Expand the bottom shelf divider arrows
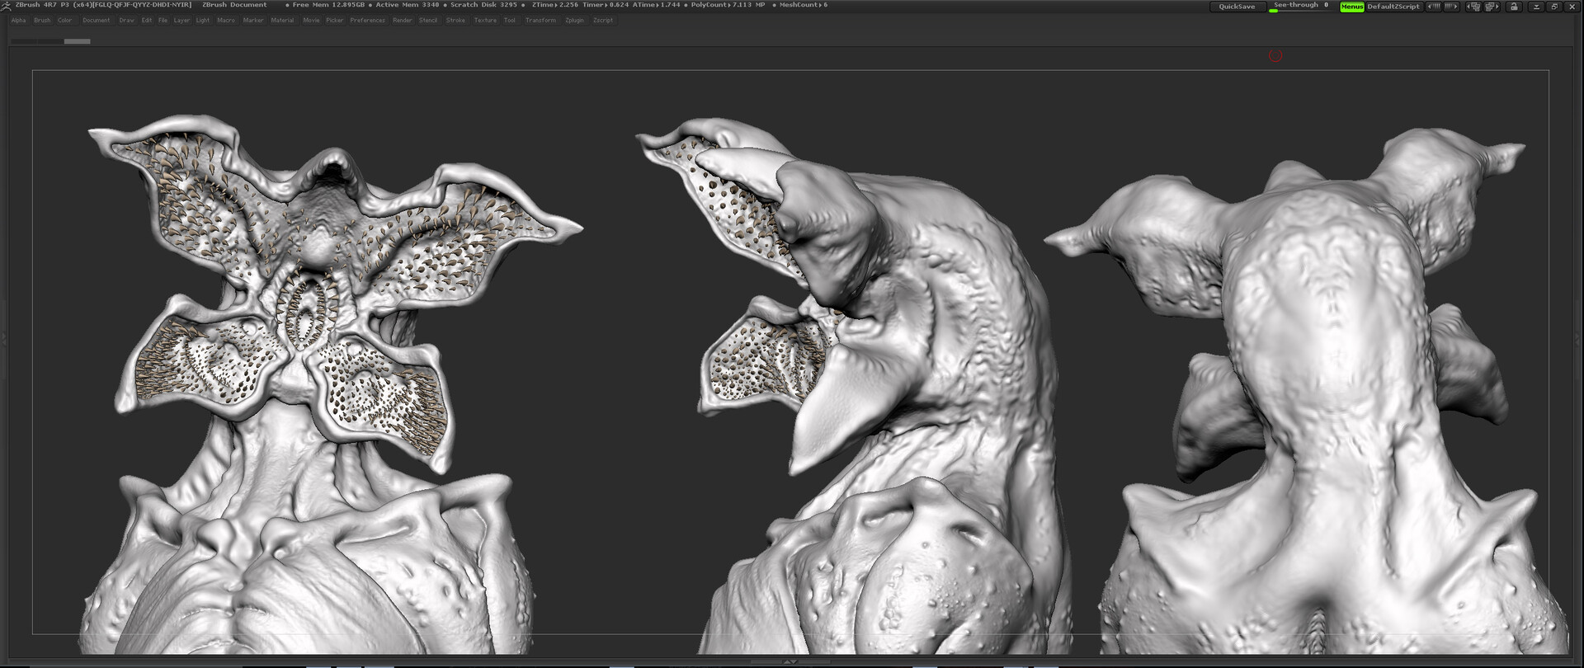The width and height of the screenshot is (1584, 668). tap(790, 661)
